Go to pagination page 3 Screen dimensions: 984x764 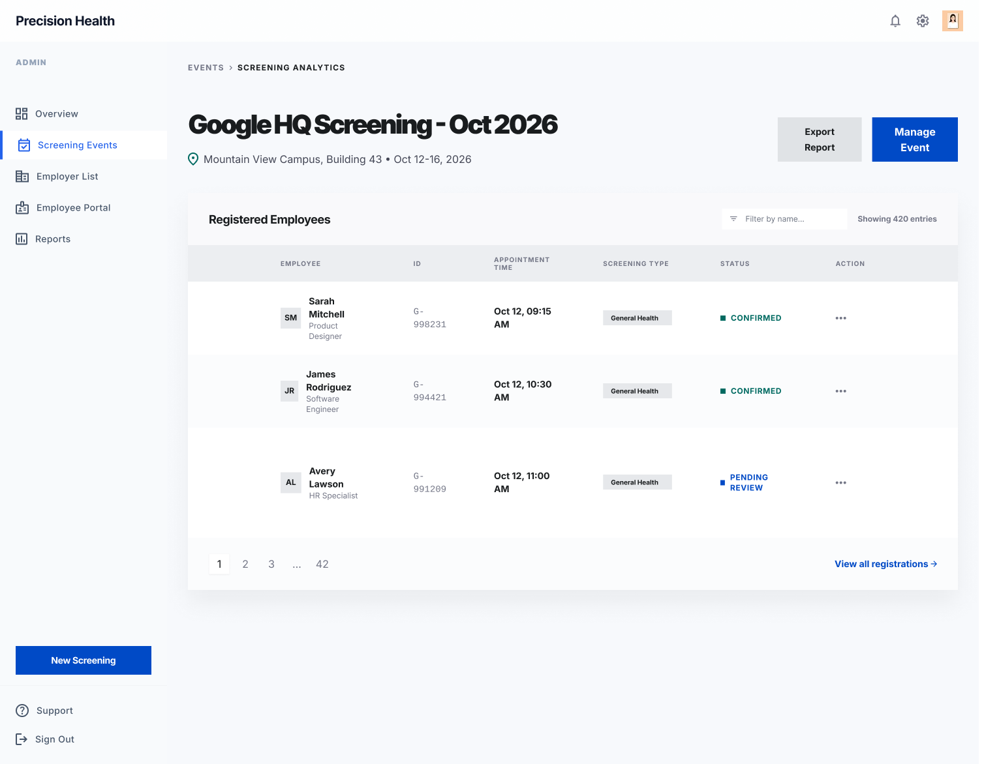(271, 564)
